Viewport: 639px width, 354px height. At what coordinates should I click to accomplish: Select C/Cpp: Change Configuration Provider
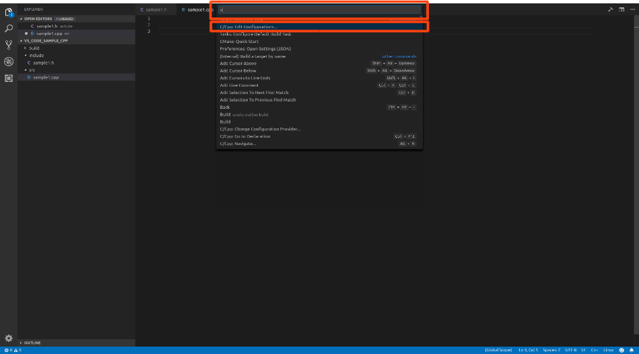click(x=319, y=129)
